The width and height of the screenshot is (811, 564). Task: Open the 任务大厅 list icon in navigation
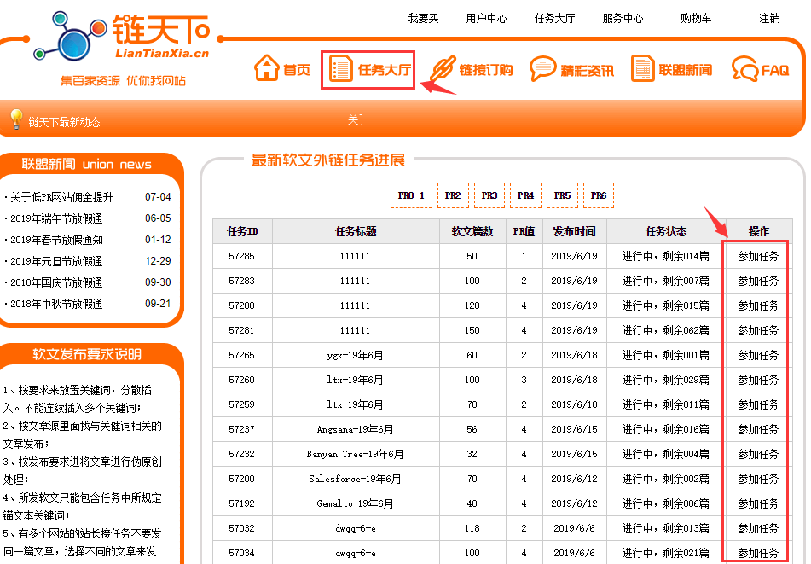(x=340, y=69)
